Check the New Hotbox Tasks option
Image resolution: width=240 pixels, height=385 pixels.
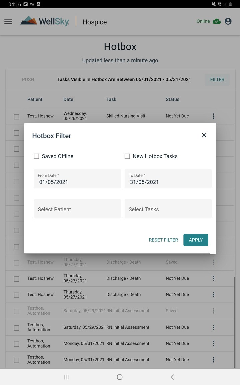coord(127,156)
